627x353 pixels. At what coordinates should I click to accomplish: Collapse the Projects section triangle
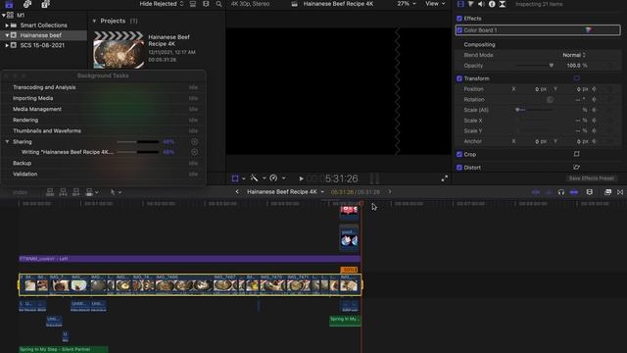[94, 21]
